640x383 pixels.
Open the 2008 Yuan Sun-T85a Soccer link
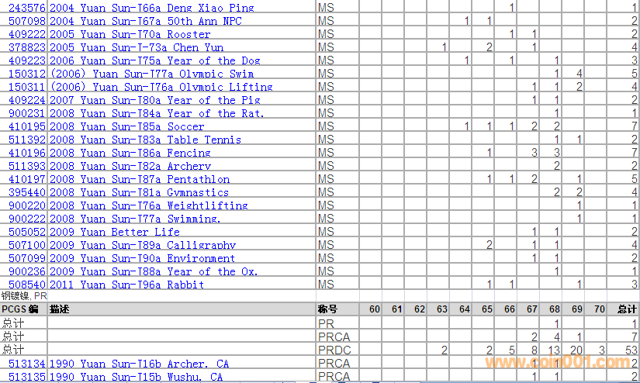(126, 126)
